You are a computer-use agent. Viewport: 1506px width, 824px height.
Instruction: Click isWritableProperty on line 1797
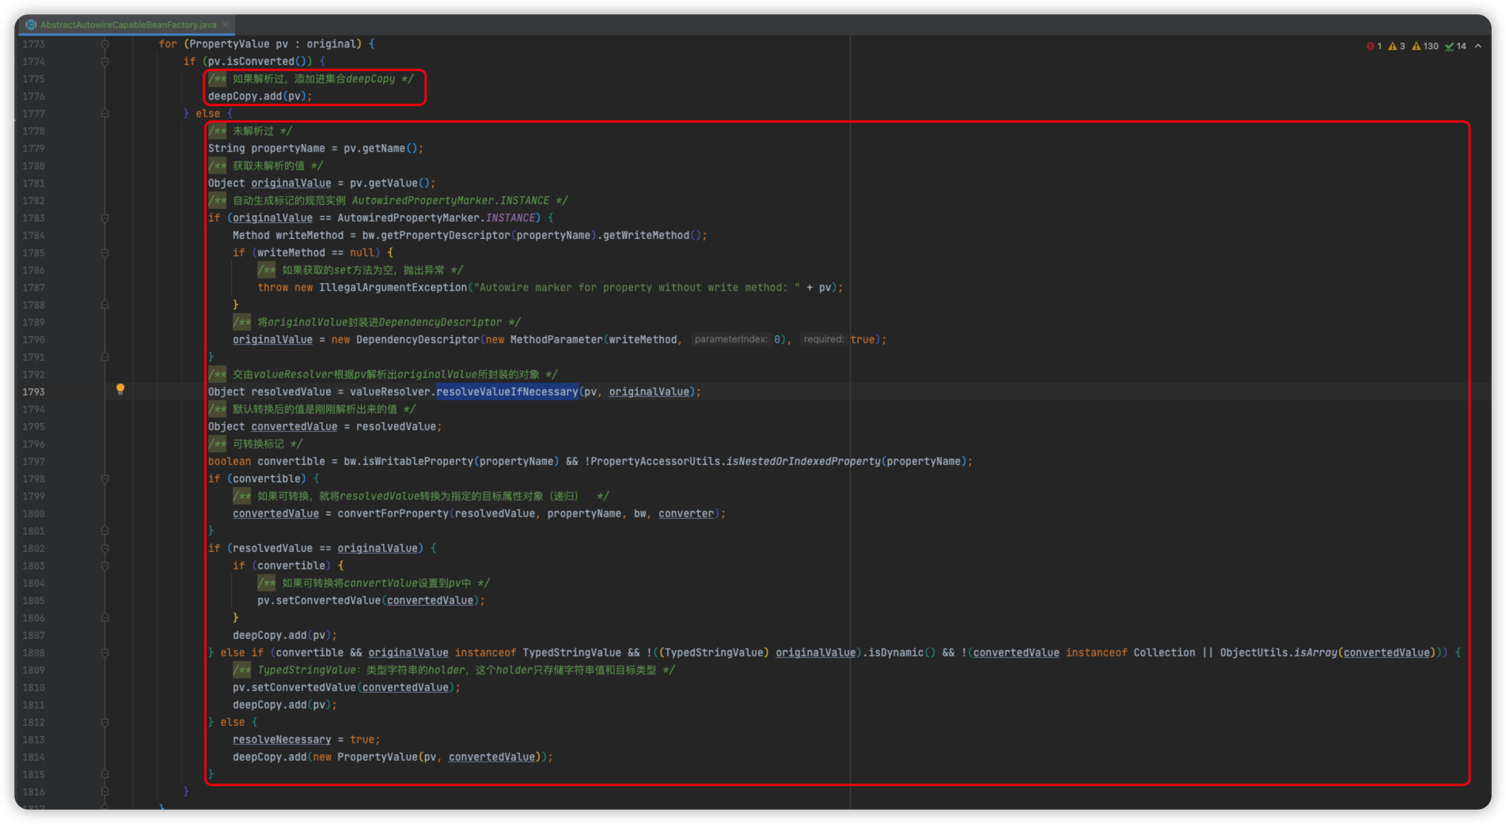click(418, 462)
